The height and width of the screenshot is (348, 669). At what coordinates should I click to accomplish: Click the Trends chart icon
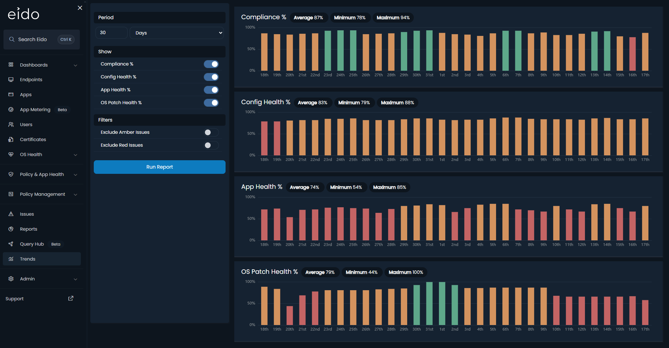(x=11, y=259)
